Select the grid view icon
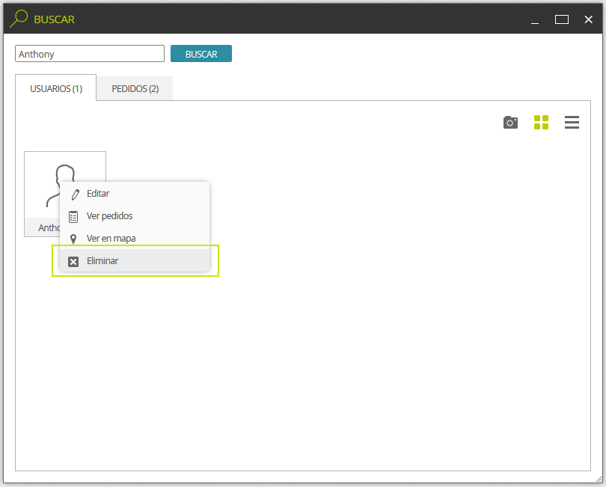 pos(541,123)
